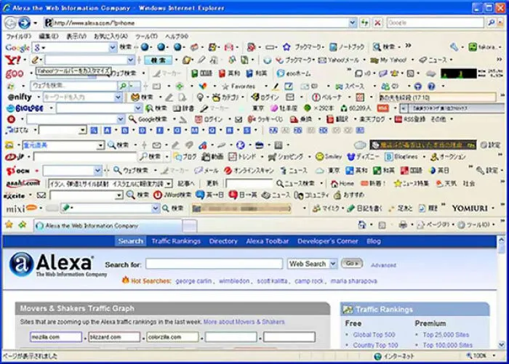509x364 pixels.
Task: Click the Smiley face icon
Action: click(320, 157)
